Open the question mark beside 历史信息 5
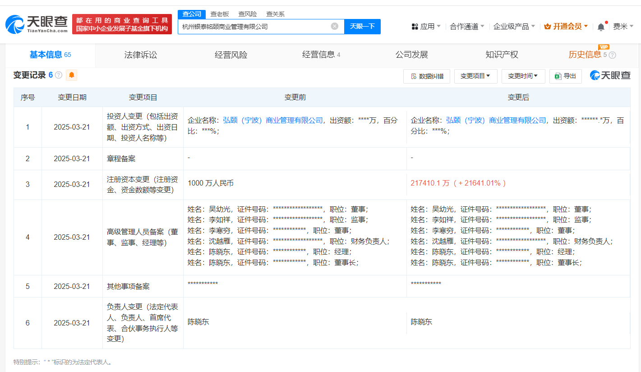641x372 pixels. tap(612, 55)
